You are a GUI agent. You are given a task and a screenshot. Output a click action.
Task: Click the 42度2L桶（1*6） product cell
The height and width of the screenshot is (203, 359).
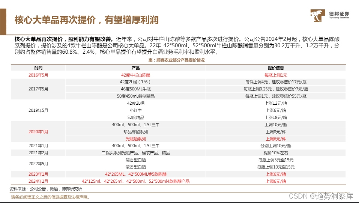135,82
